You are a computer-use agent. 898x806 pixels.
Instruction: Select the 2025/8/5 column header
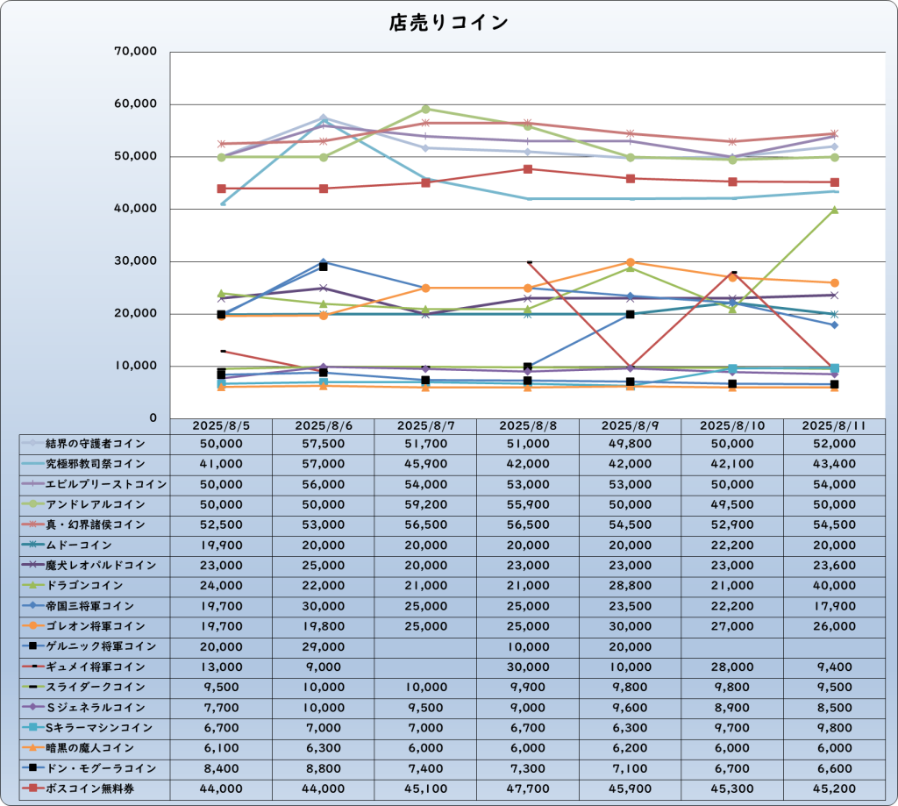tap(221, 426)
